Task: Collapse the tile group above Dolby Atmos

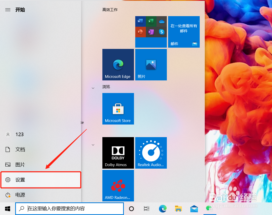Action: [x=93, y=145]
